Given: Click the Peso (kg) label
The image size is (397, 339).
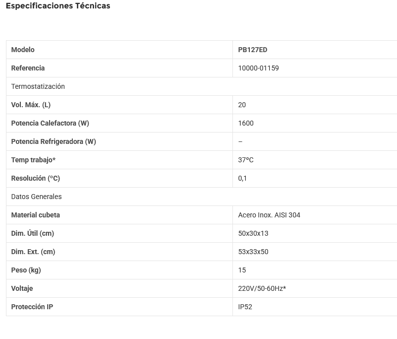Looking at the screenshot, I should coord(26,270).
